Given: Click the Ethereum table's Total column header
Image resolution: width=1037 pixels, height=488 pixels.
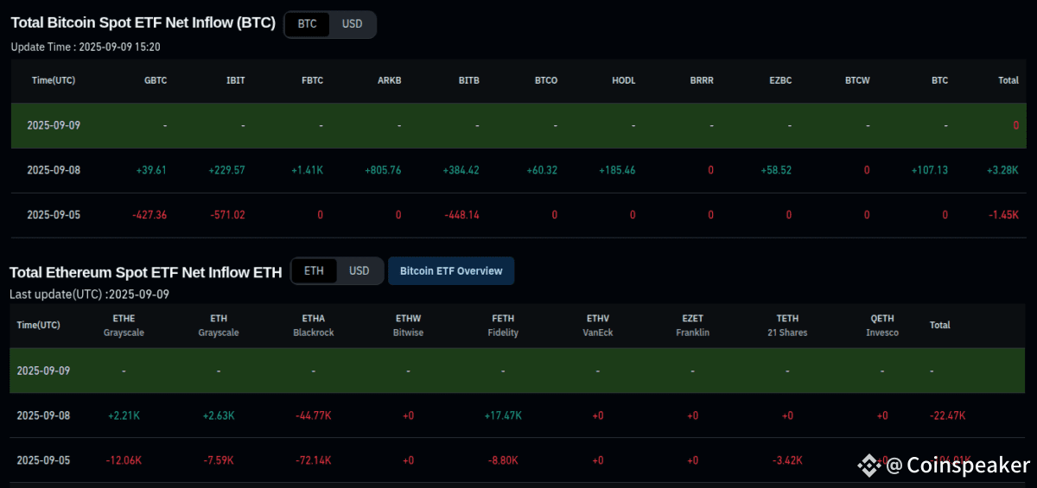Looking at the screenshot, I should click(940, 326).
